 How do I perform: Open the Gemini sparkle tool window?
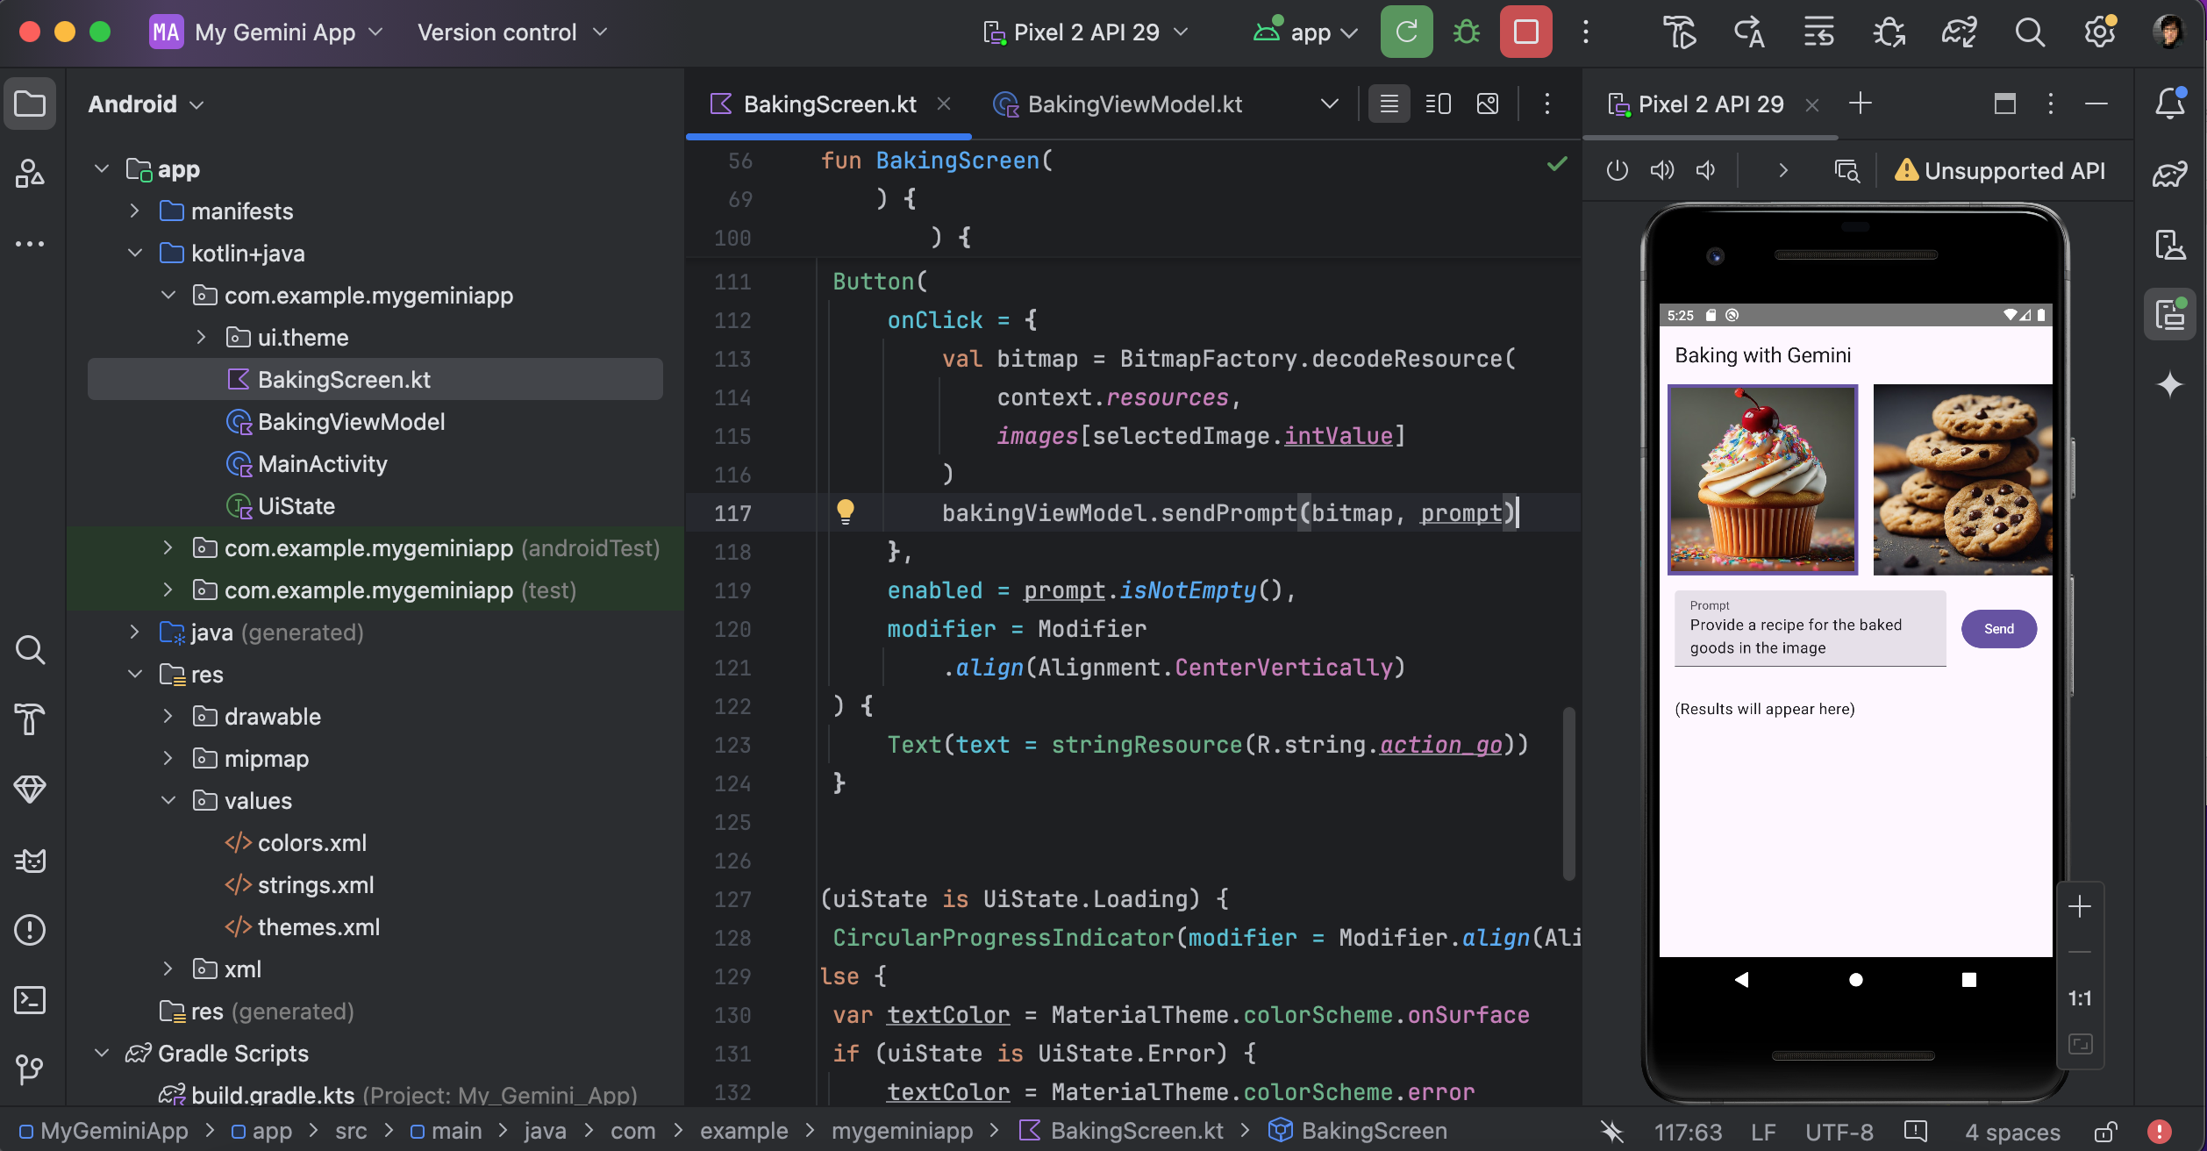2169,384
